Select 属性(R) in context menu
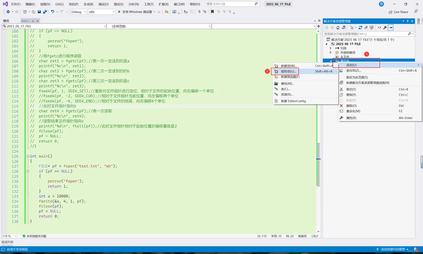Image resolution: width=423 pixels, height=254 pixels. 379,118
